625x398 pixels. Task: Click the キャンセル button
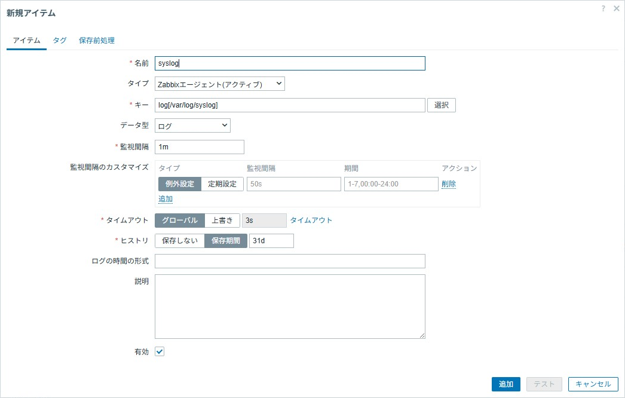[592, 384]
